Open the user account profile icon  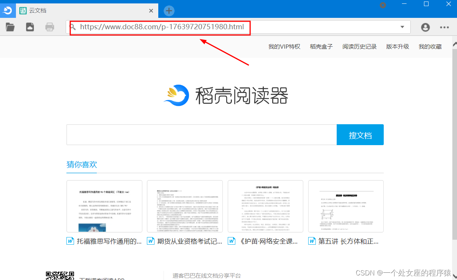coord(425,27)
